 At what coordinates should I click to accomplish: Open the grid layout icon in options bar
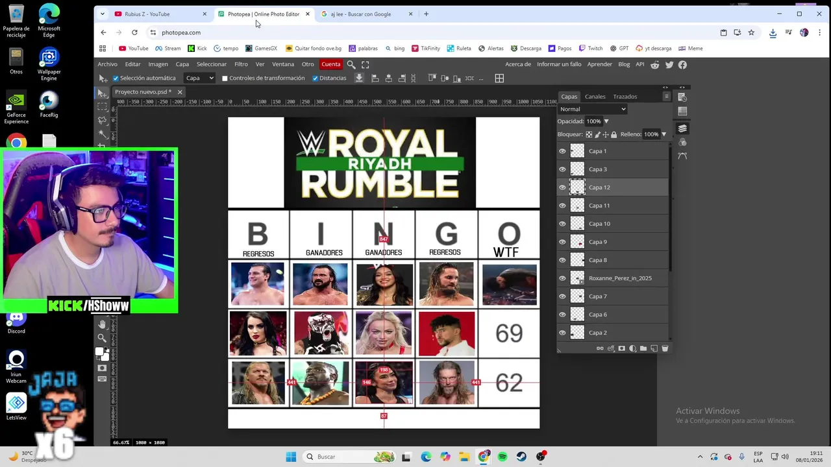[x=499, y=78]
